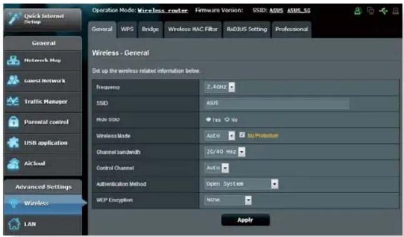Open the Professional tab

click(291, 29)
